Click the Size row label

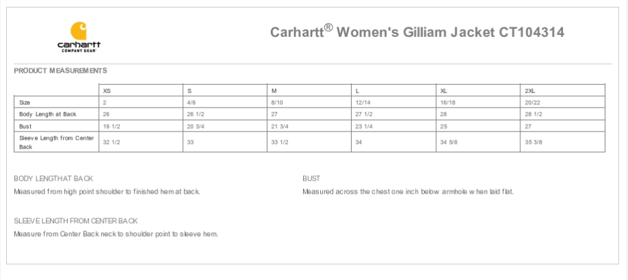tap(25, 102)
